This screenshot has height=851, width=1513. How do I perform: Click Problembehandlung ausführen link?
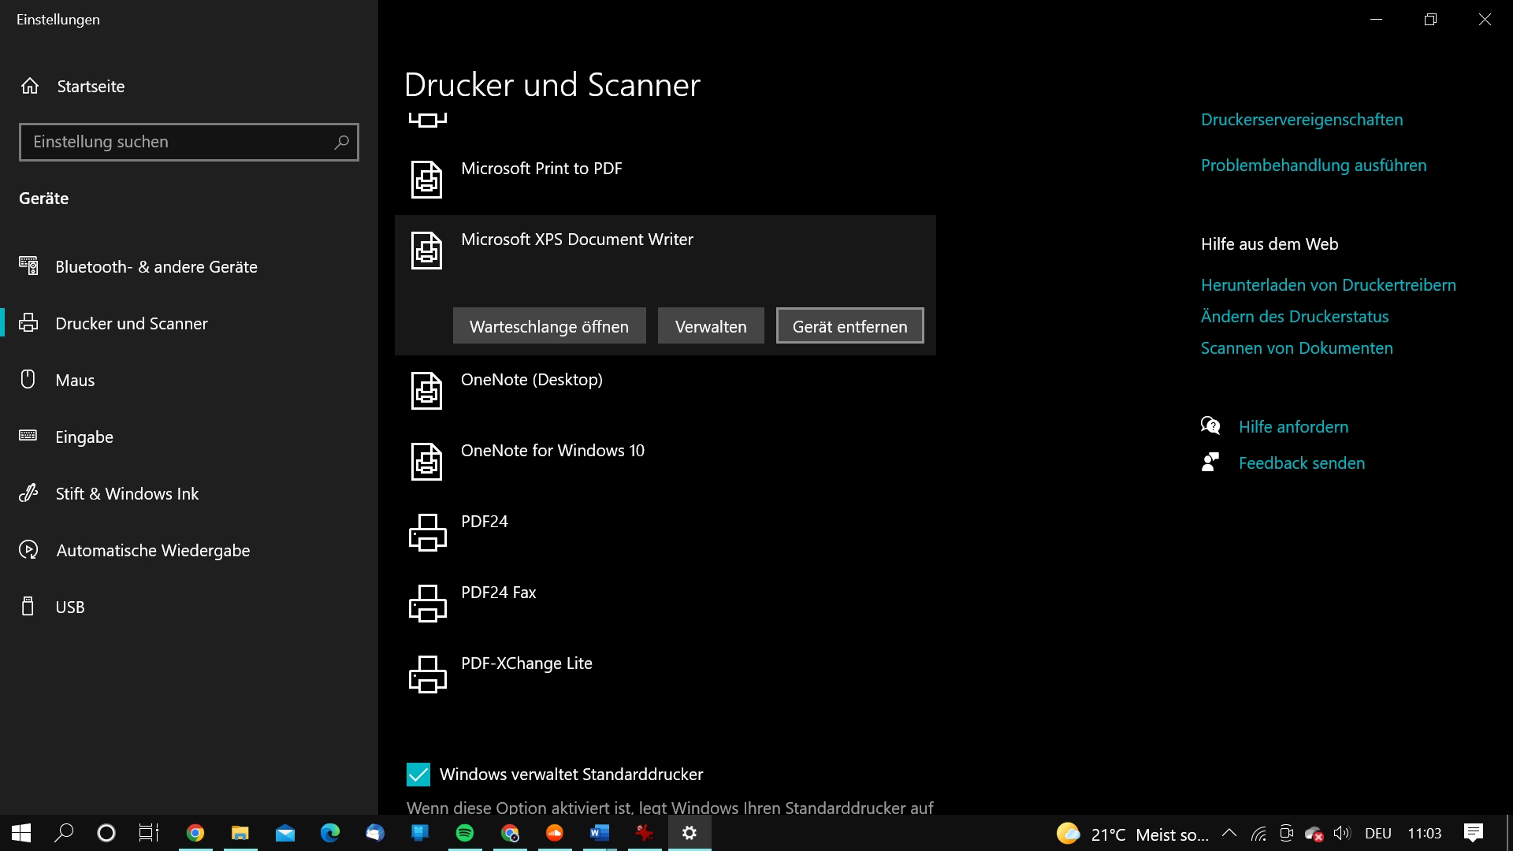(1314, 165)
